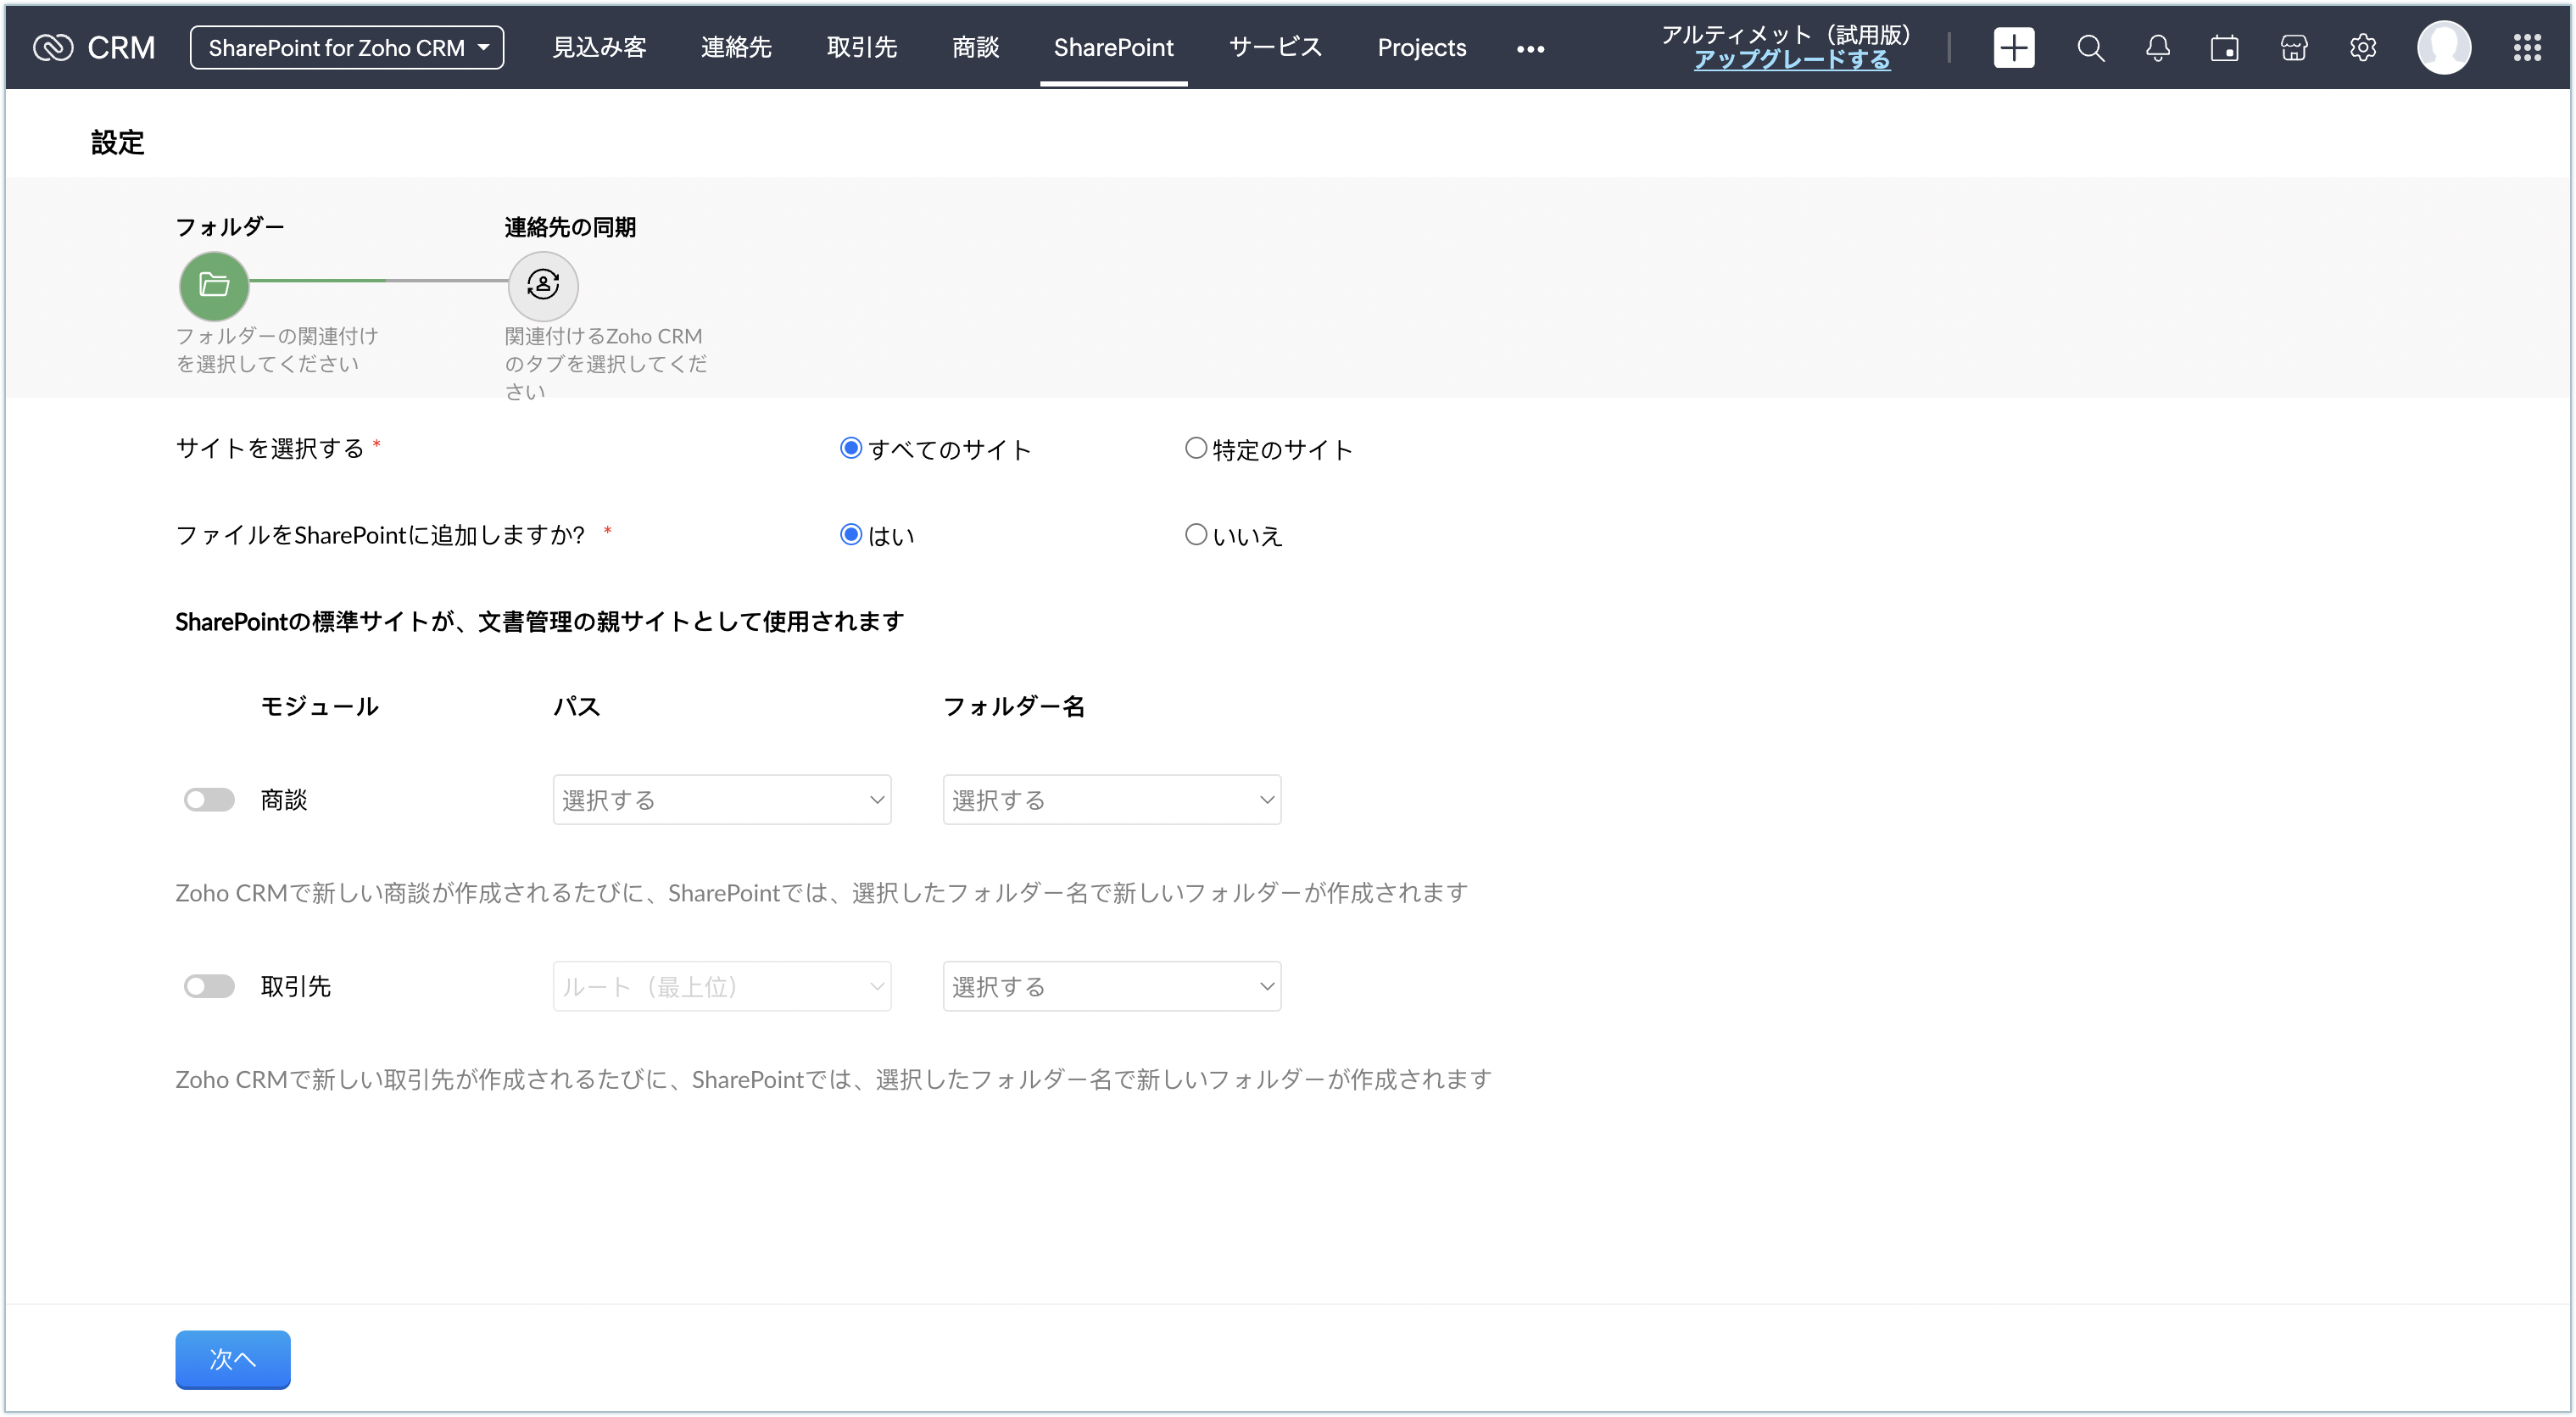Viewport: 2576px width, 1417px height.
Task: Click the アップグレードする upgrade link
Action: coord(1791,60)
